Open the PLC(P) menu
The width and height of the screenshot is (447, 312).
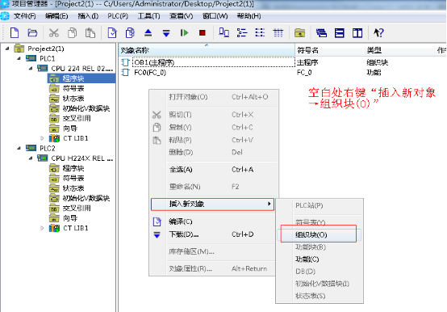click(118, 16)
